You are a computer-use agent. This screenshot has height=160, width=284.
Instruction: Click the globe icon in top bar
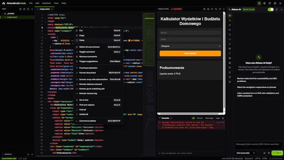[264, 3]
